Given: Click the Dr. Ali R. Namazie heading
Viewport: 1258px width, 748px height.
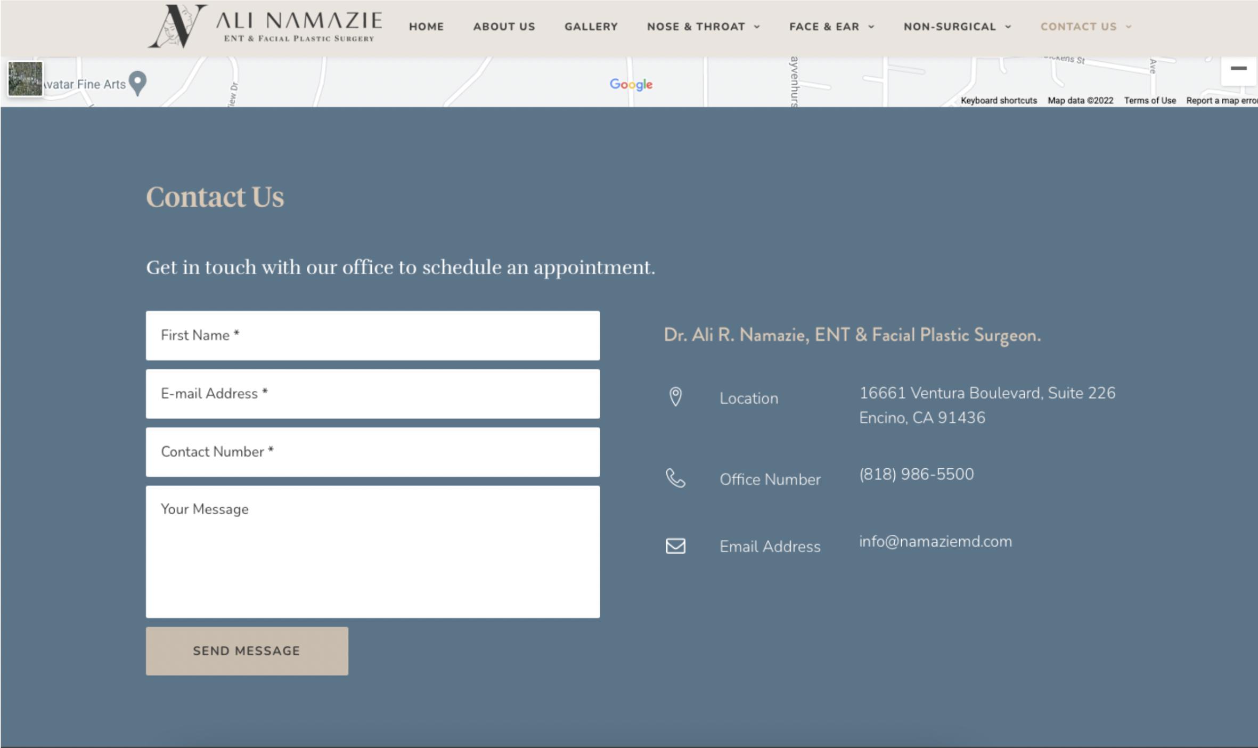Looking at the screenshot, I should (852, 335).
